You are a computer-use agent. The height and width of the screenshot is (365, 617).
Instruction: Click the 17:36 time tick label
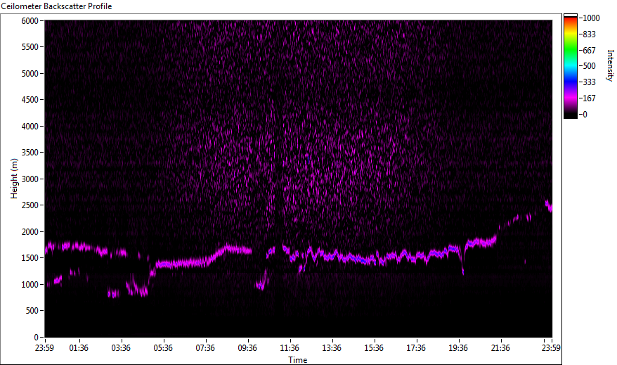pos(416,348)
